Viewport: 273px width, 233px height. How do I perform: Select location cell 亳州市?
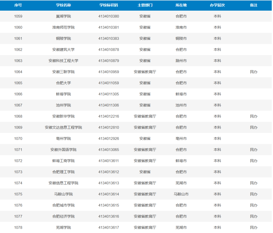(x=181, y=139)
